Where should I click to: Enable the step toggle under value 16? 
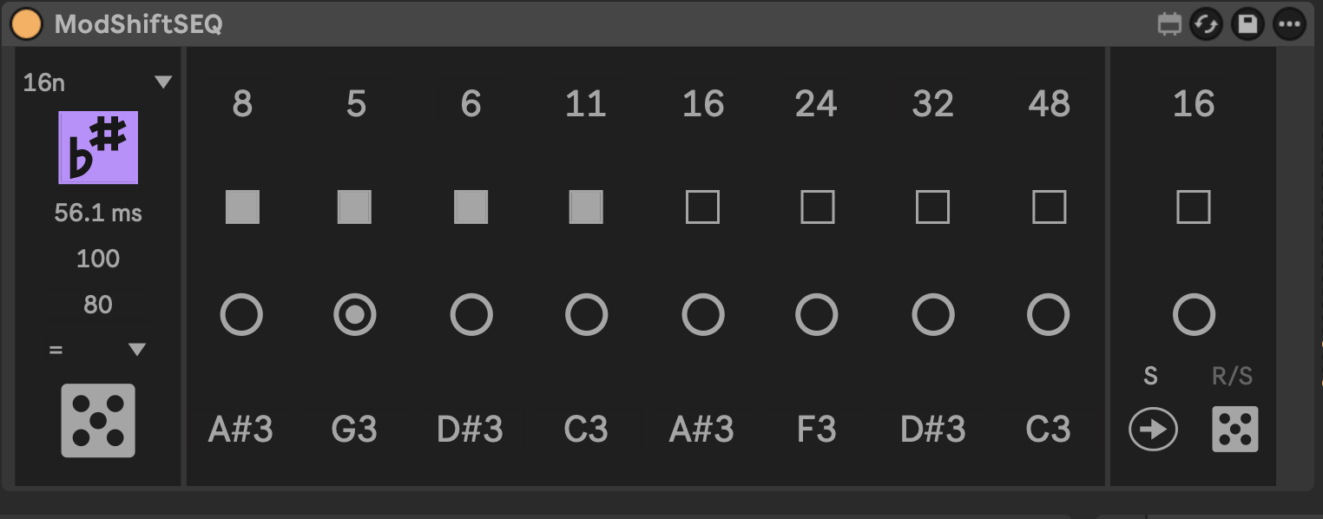[x=702, y=207]
